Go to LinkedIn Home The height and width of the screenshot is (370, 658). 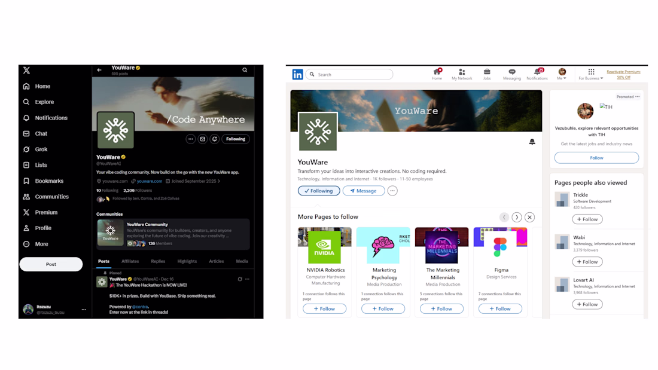(437, 74)
